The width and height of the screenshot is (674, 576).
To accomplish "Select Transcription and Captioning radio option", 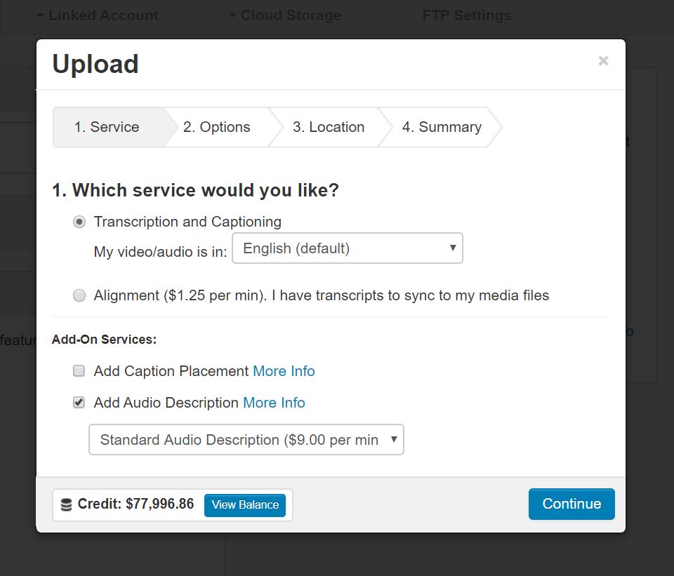I will point(79,222).
